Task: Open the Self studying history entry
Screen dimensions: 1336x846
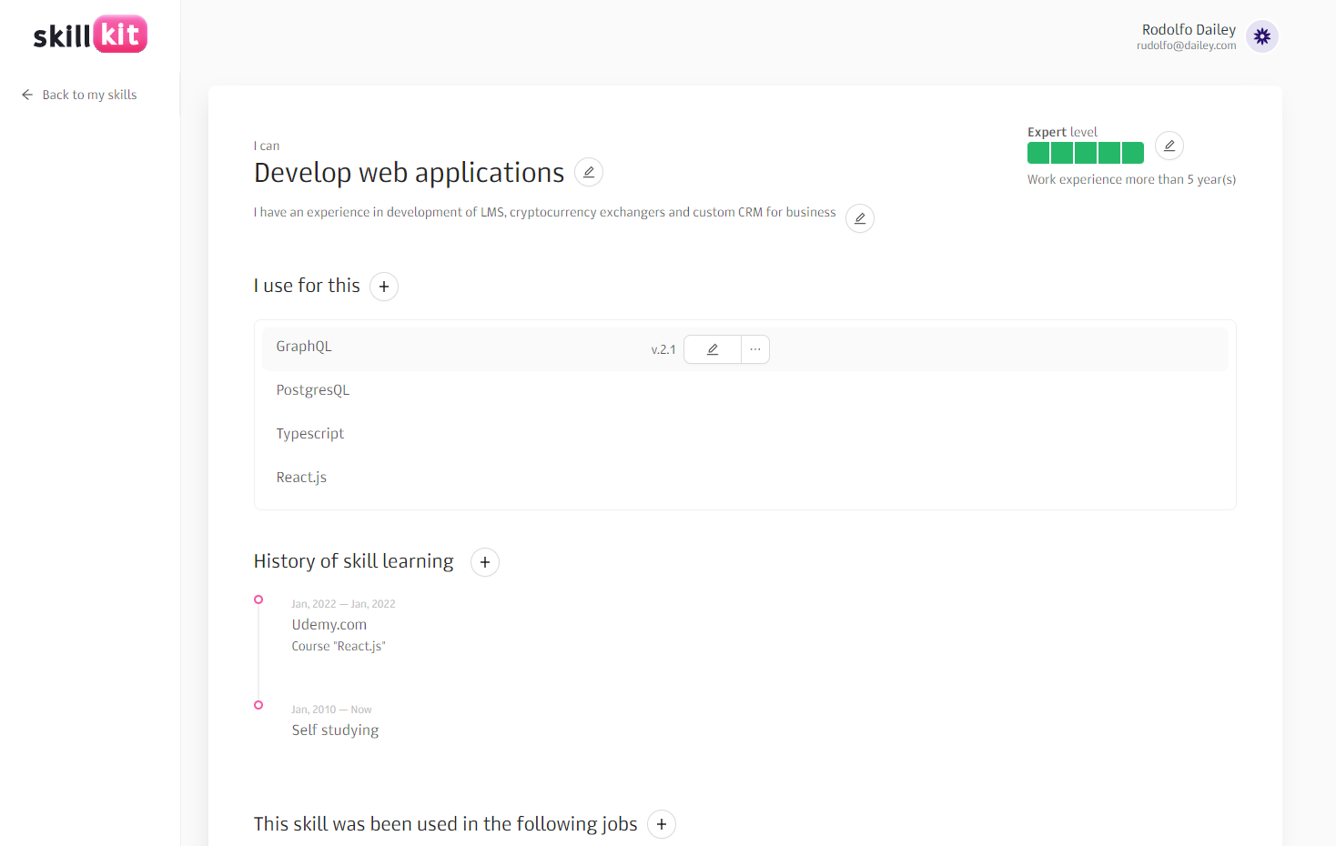Action: tap(335, 730)
